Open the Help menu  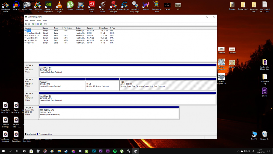click(45, 21)
